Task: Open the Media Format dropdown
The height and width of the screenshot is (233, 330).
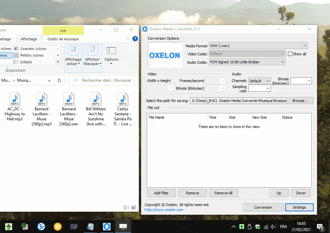Action: pos(258,46)
